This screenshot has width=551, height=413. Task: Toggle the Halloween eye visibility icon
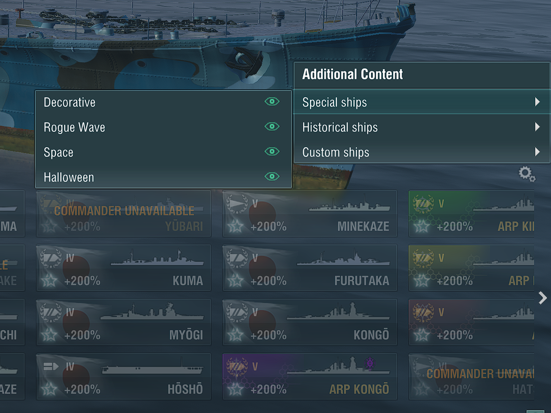point(272,176)
